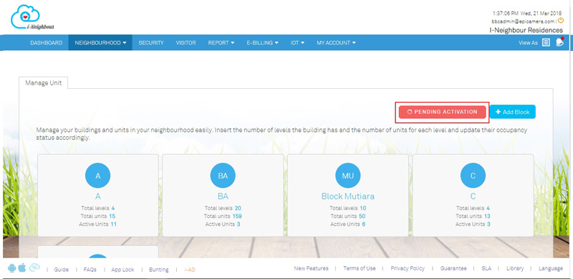
Task: Click the power logout icon
Action: 561,21
